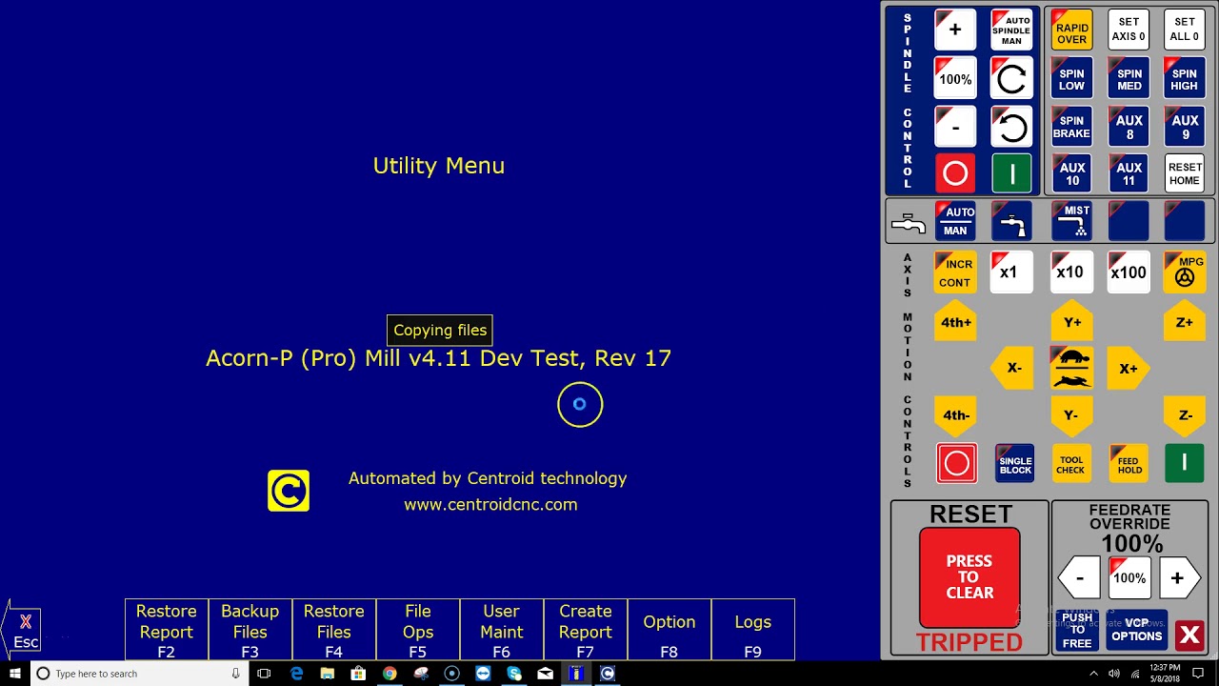1219x686 pixels.
Task: Click the red Cycle Cancel button
Action: pyautogui.click(x=956, y=463)
